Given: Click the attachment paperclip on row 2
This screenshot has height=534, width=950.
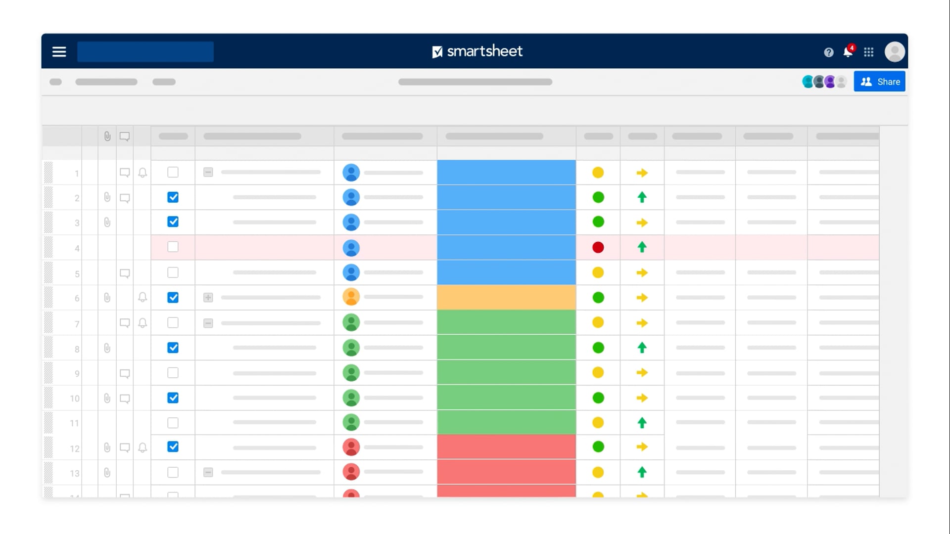Looking at the screenshot, I should (x=107, y=197).
